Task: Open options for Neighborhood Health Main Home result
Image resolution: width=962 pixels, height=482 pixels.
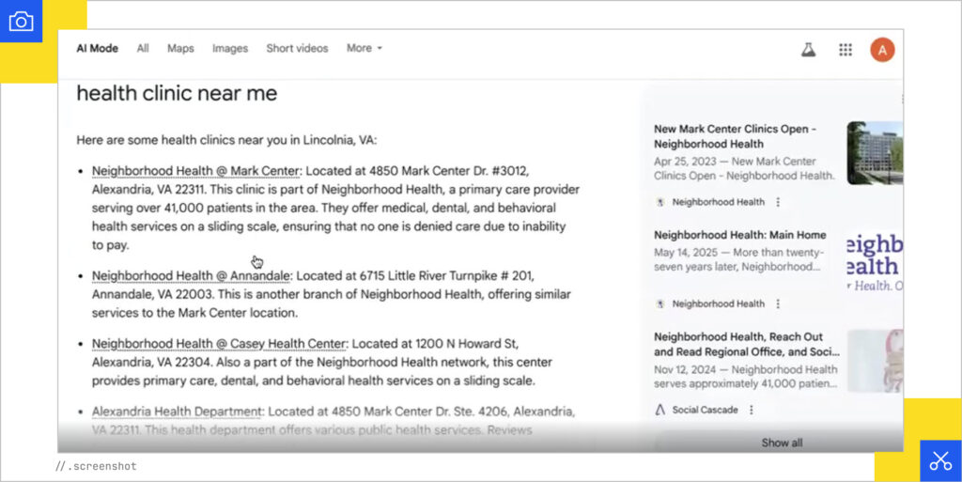Action: pyautogui.click(x=778, y=303)
